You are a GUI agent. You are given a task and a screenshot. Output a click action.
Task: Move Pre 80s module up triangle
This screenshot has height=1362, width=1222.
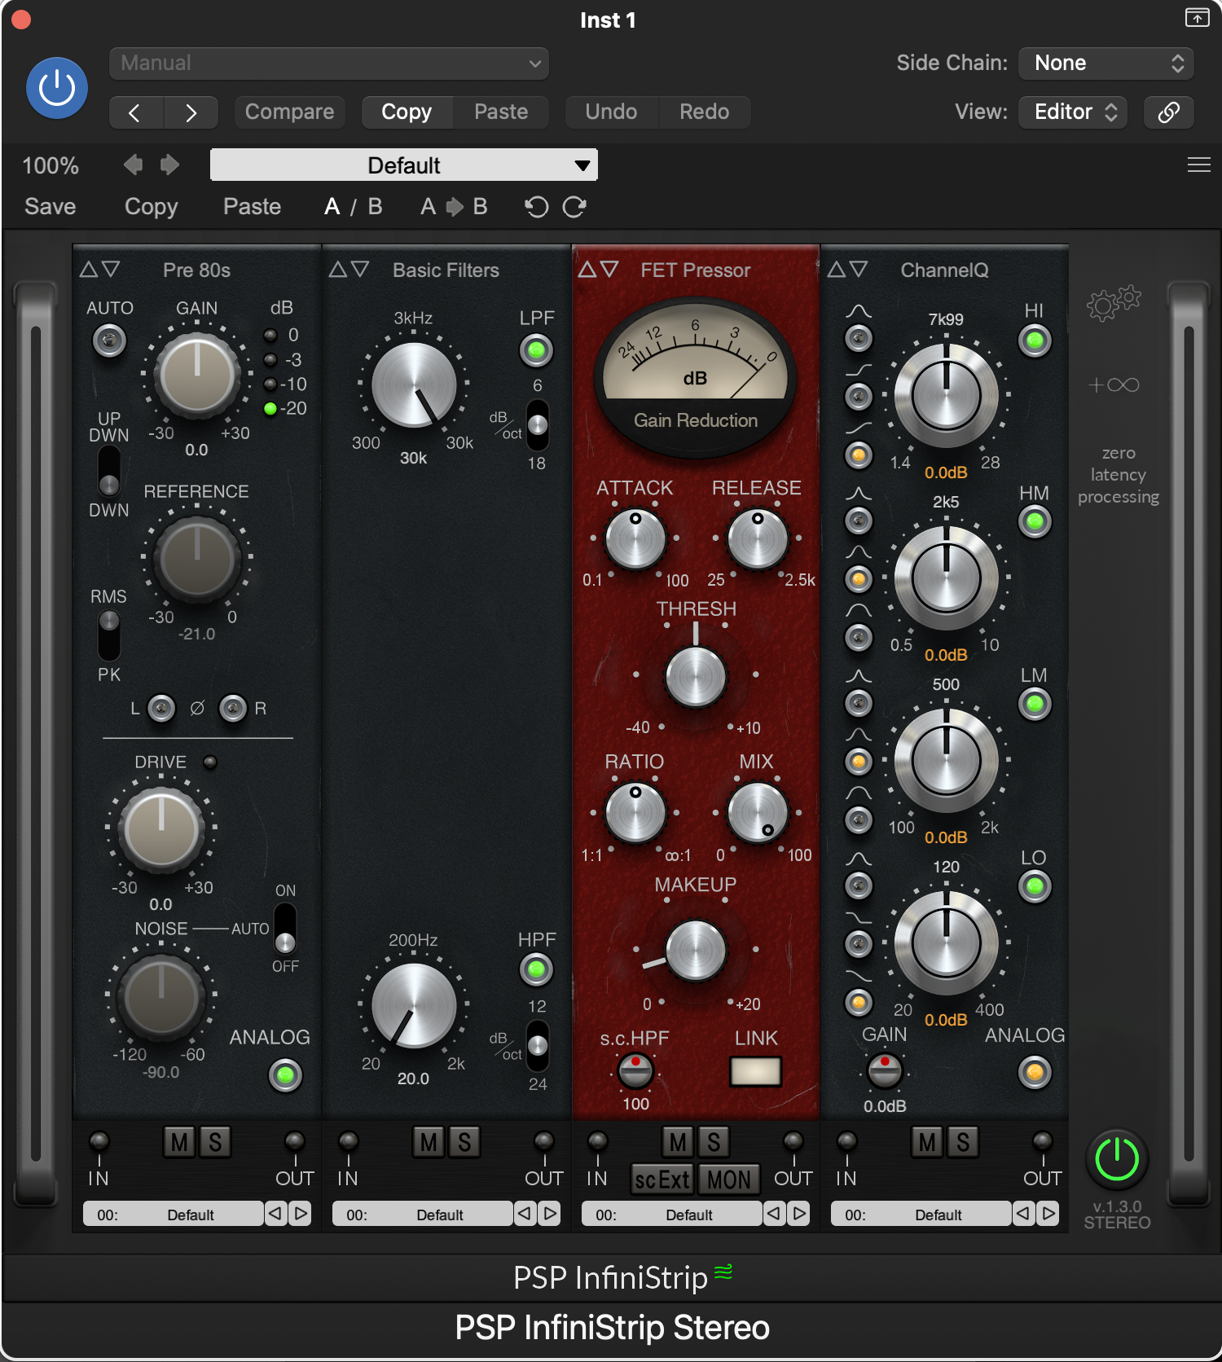point(89,270)
